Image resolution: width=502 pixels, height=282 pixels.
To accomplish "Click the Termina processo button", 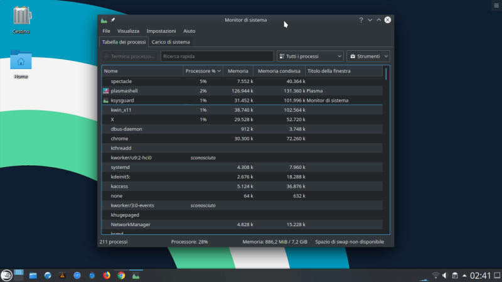I will [129, 56].
